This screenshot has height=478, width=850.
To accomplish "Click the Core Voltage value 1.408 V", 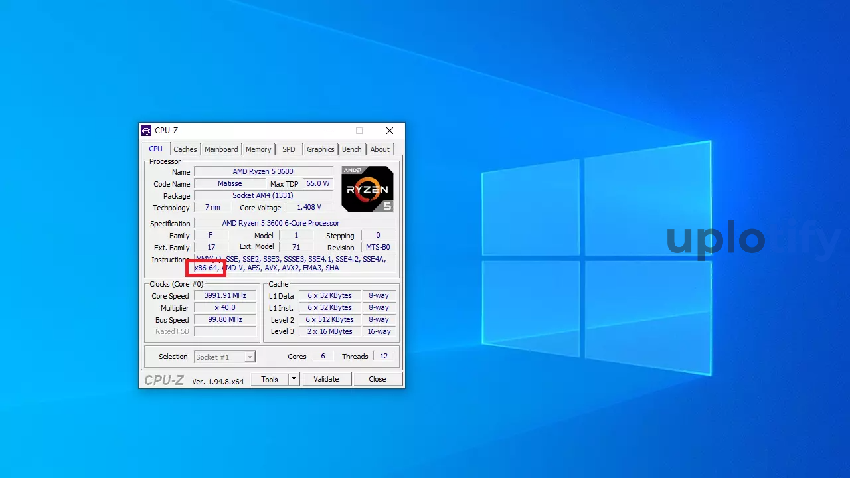I will pyautogui.click(x=309, y=207).
